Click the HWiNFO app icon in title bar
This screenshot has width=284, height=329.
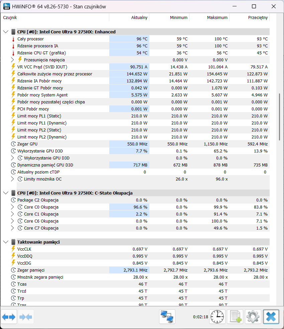6,6
